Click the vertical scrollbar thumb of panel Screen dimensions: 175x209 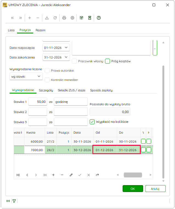[x=163, y=122]
